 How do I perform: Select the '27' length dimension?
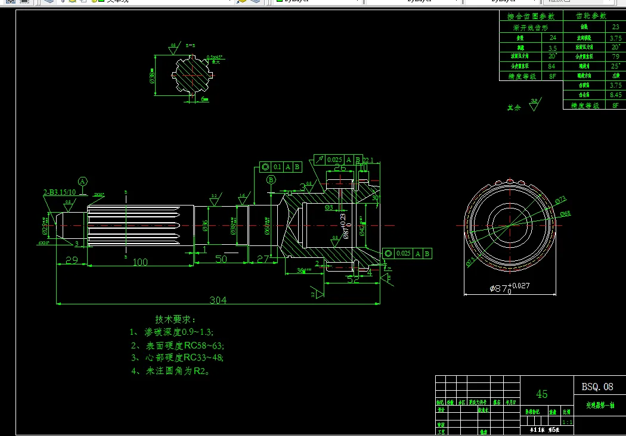[263, 259]
